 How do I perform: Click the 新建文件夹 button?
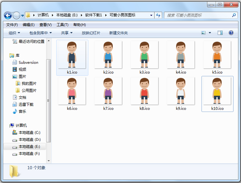pos(118,33)
